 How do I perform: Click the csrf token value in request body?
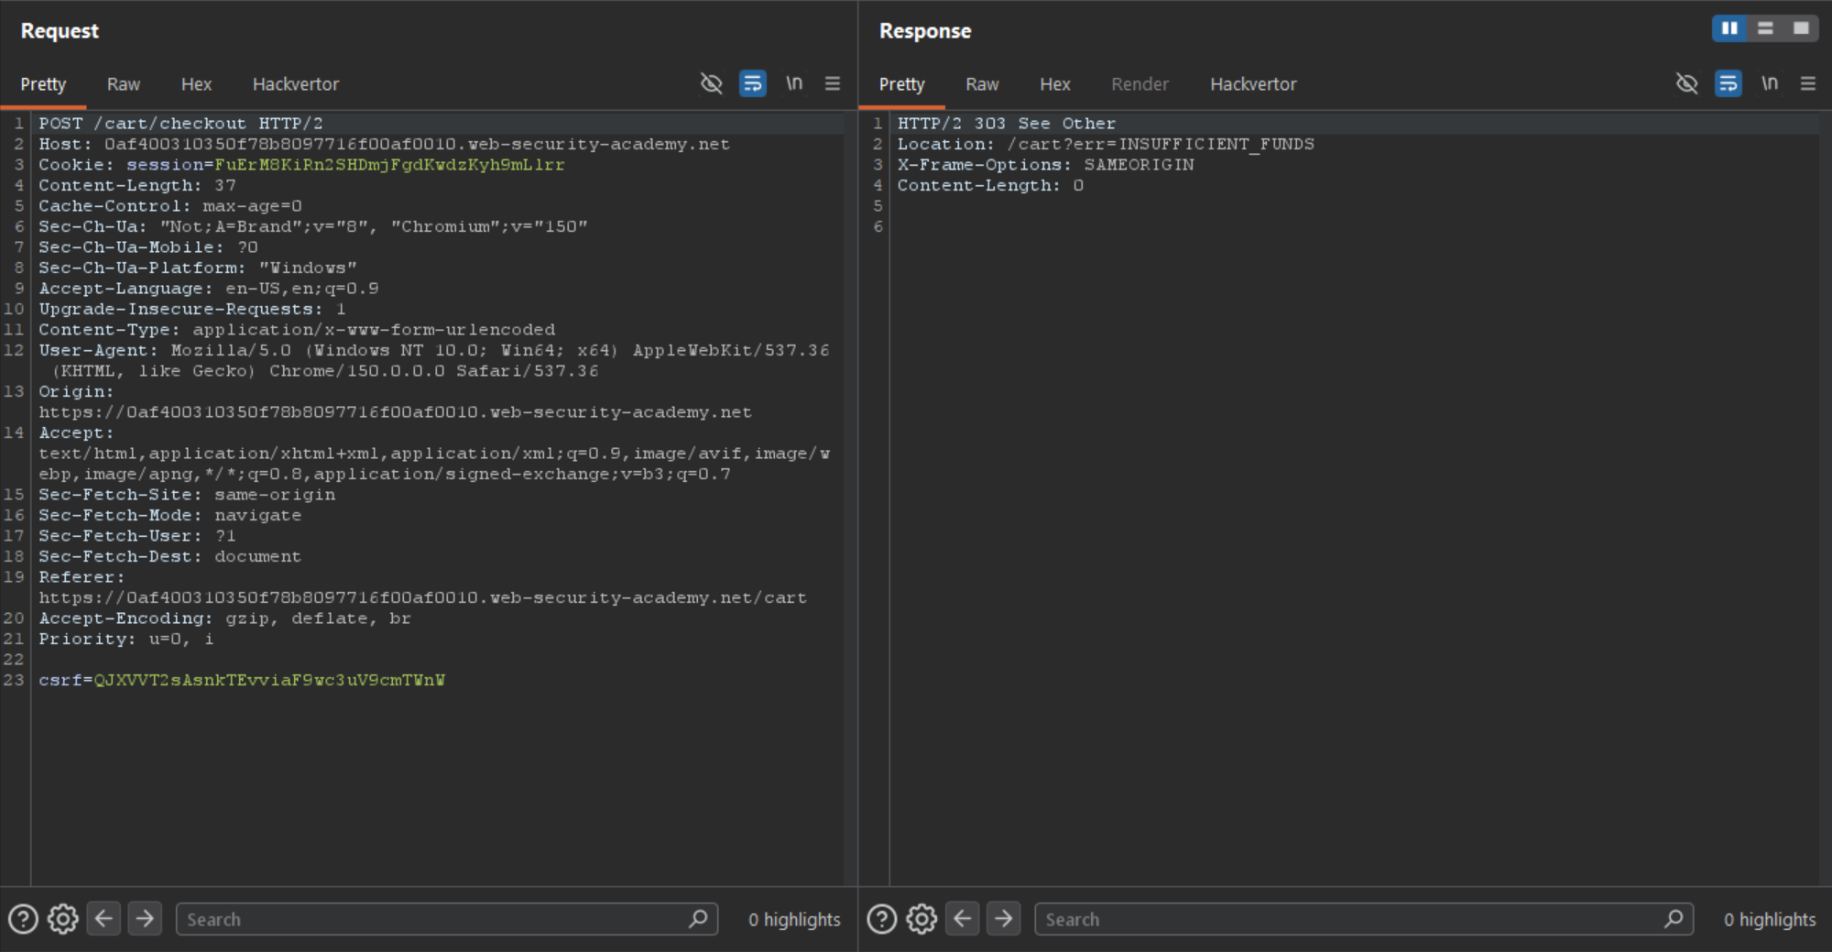tap(269, 680)
